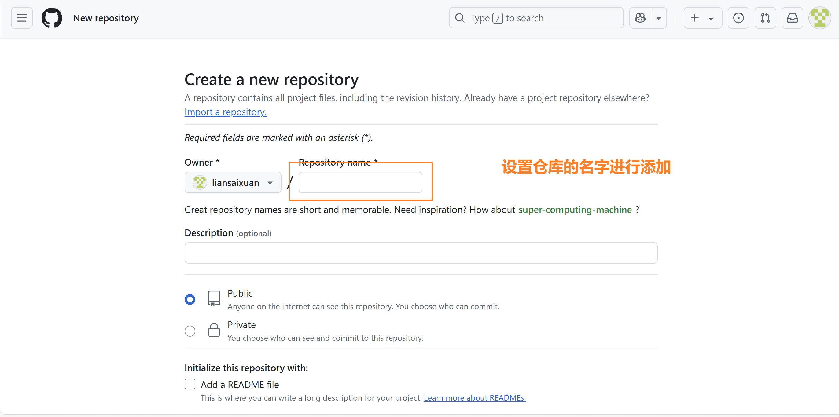
Task: Click the Description input field
Action: coord(421,253)
